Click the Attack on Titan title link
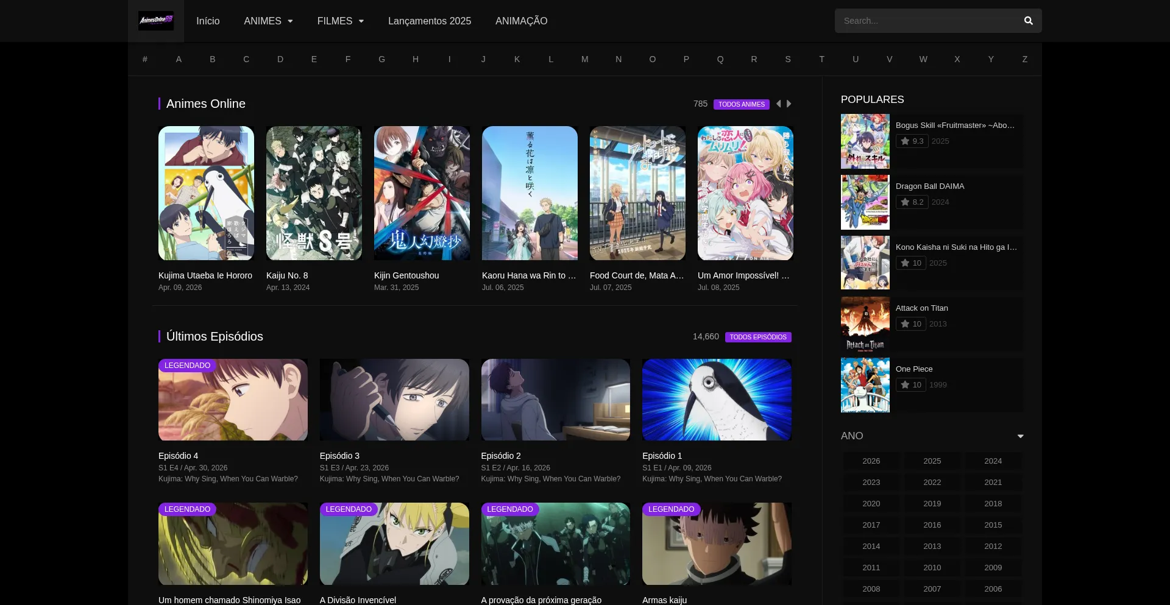Image resolution: width=1170 pixels, height=605 pixels. pos(922,308)
